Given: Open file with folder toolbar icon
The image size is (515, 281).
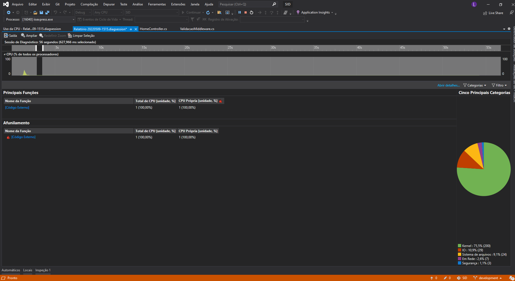Looking at the screenshot, I should 35,12.
